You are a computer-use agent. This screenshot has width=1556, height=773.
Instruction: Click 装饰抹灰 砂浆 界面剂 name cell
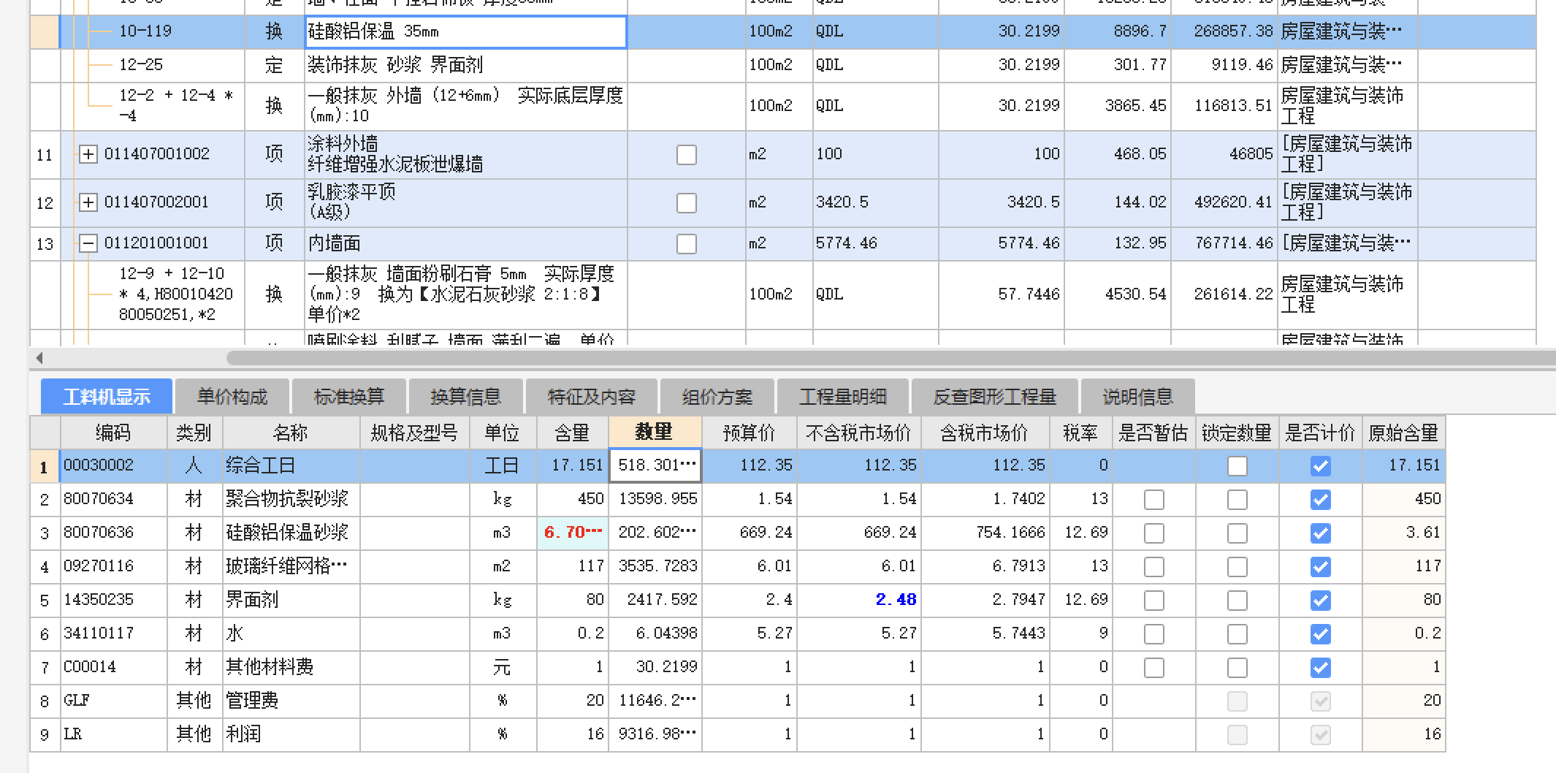(x=465, y=65)
